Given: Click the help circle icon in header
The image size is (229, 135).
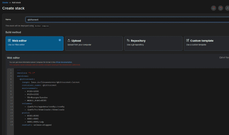Looking at the screenshot, I should tap(221, 8).
